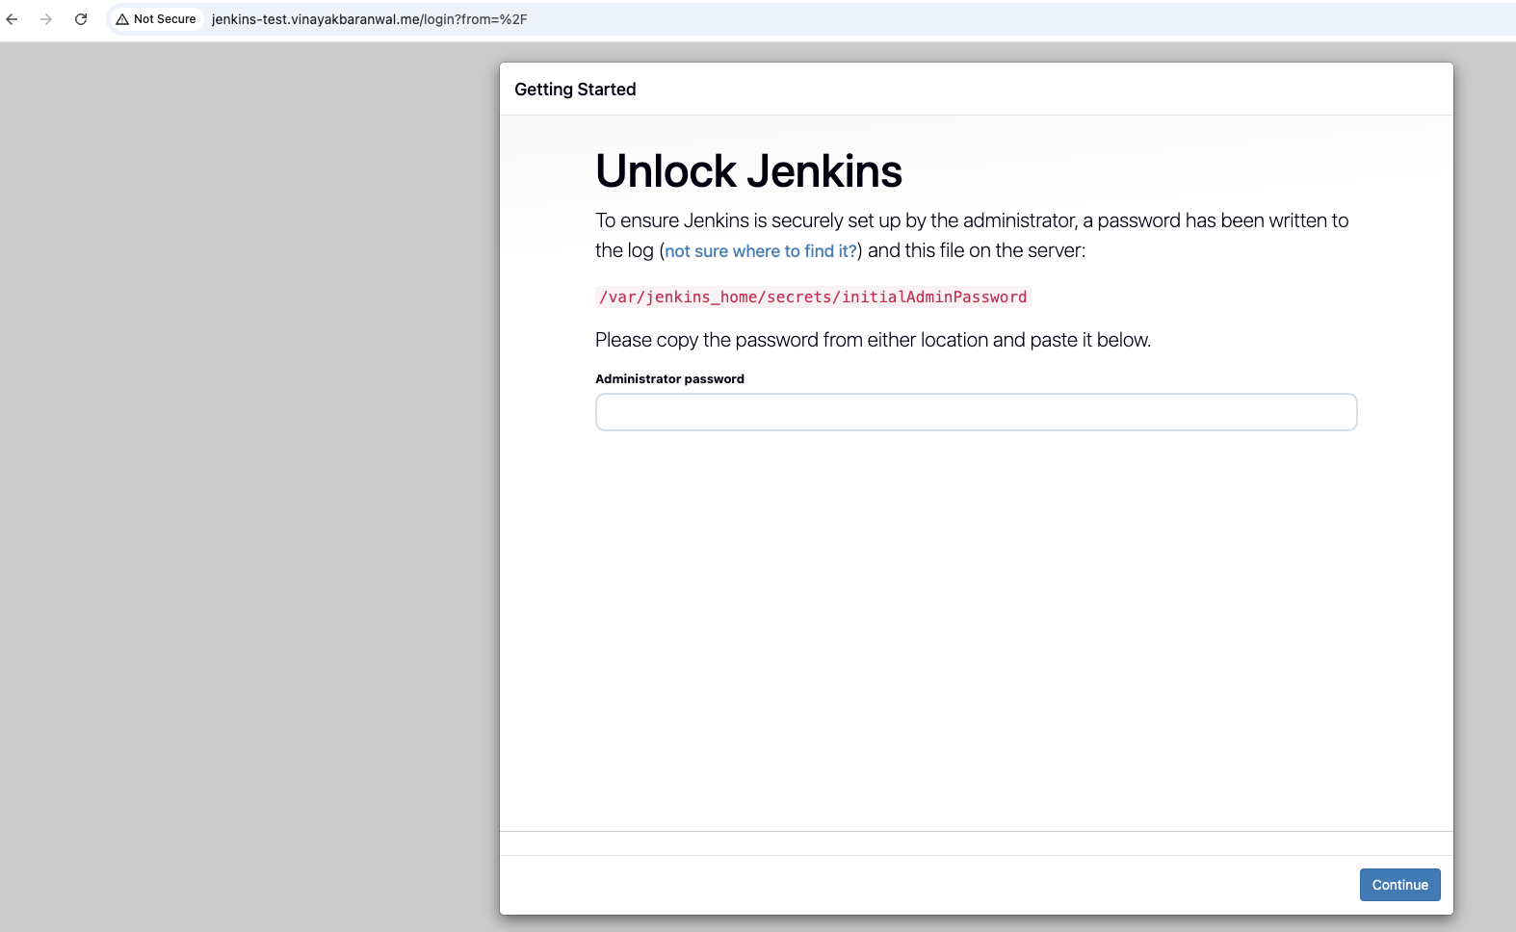
Task: Click the Unlock Jenkins heading
Action: (x=748, y=171)
